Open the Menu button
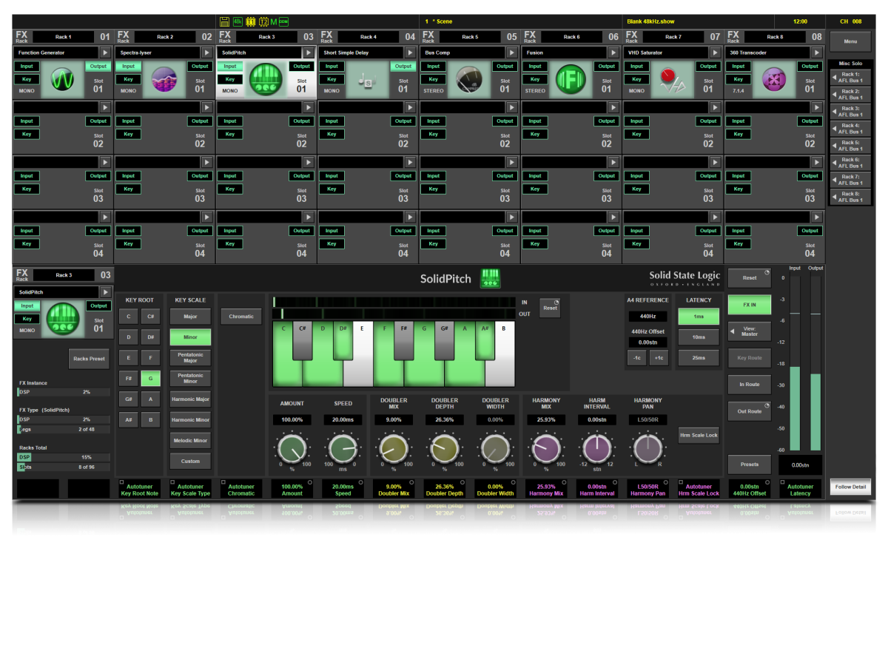 point(850,41)
